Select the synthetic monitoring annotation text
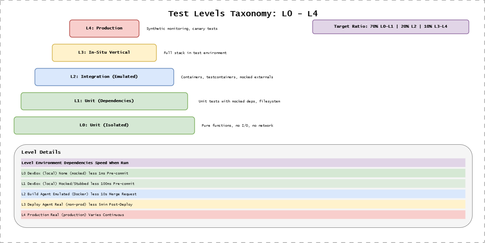Image resolution: width=485 pixels, height=243 pixels. pos(182,29)
